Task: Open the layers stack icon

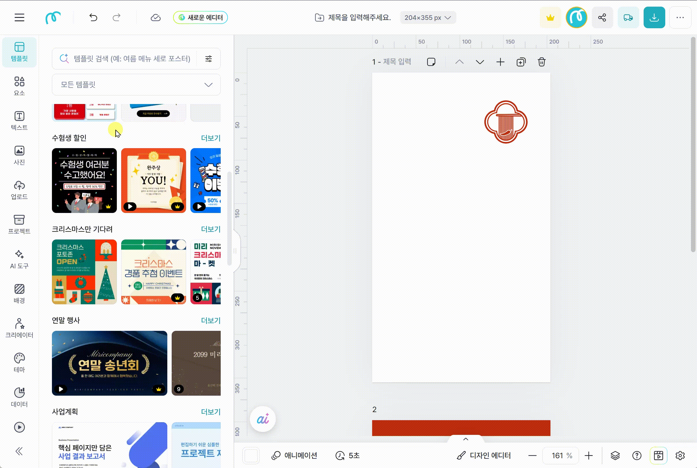Action: (x=615, y=455)
